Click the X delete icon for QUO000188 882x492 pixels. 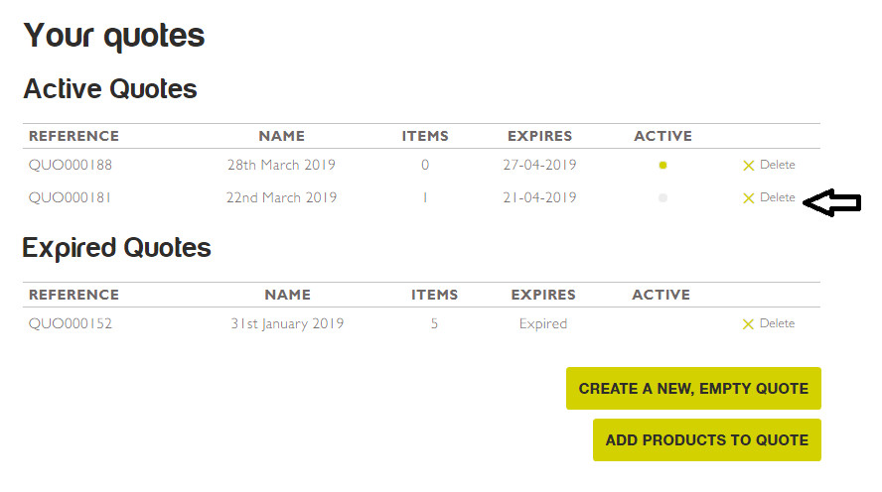coord(749,166)
